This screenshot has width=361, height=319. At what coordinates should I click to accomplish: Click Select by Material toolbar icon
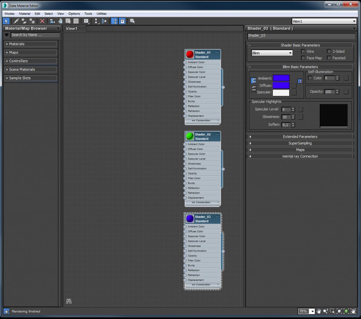[x=132, y=21]
